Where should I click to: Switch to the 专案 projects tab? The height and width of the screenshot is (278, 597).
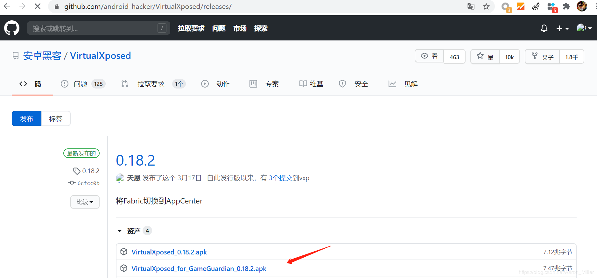pos(264,84)
